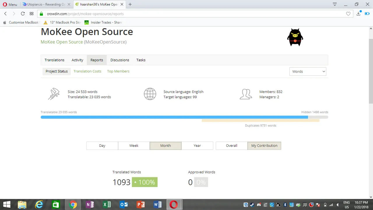Bookmark page with the heart icon

pos(348,14)
